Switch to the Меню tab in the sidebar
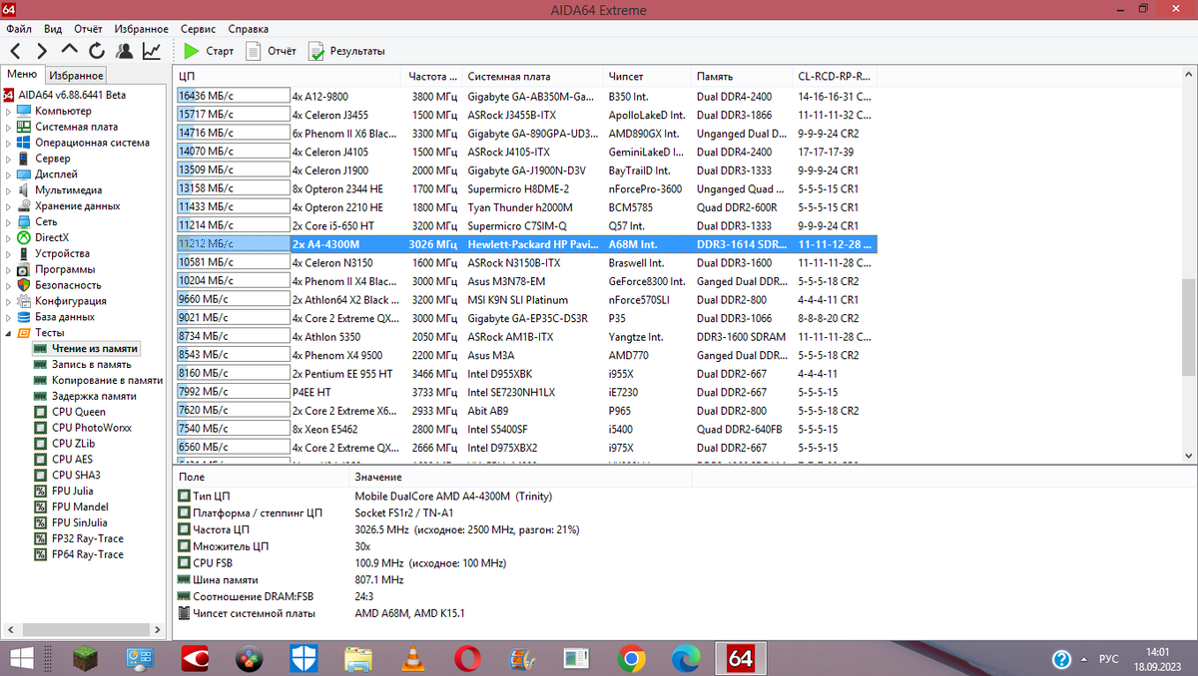Viewport: 1198px width, 676px height. tap(22, 75)
